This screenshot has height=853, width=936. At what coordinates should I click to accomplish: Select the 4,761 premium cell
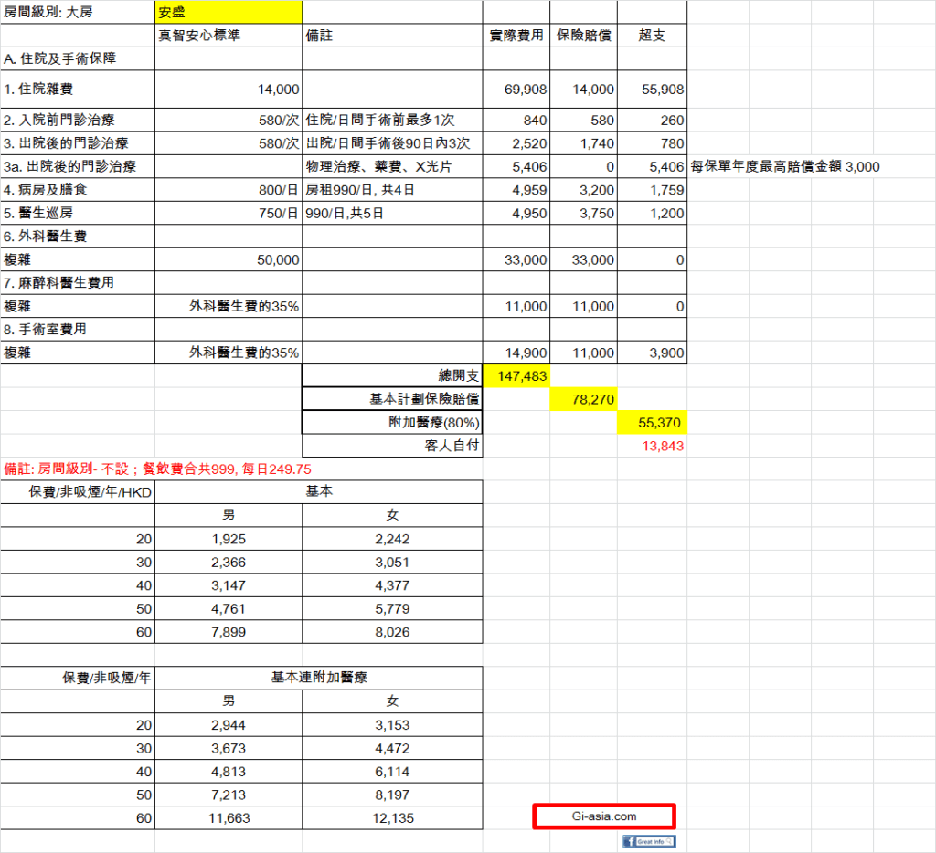[229, 608]
